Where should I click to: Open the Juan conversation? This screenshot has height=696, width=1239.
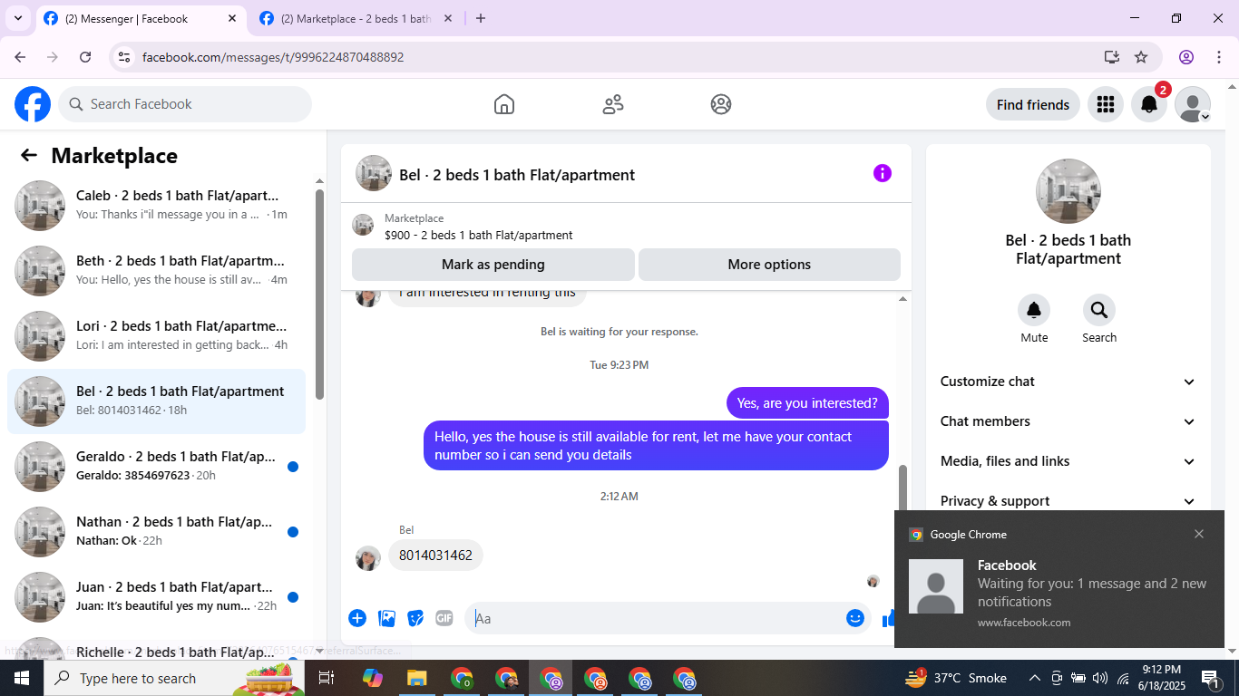[156, 597]
